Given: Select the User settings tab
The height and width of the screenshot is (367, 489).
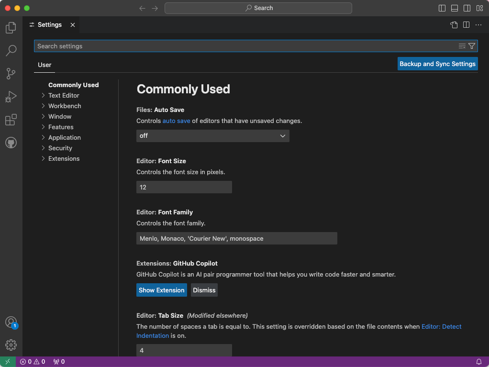Looking at the screenshot, I should coord(44,65).
